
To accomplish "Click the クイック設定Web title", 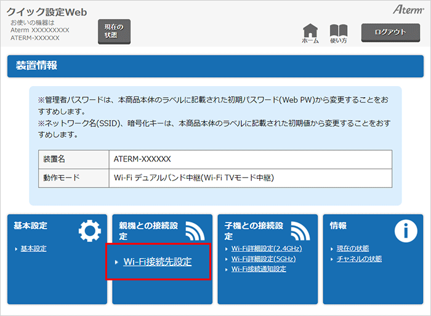I will pyautogui.click(x=47, y=12).
